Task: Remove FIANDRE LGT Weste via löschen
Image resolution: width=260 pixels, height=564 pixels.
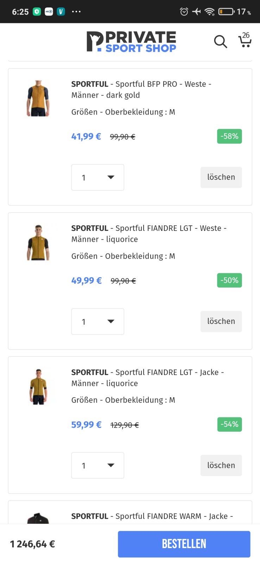Action: coord(221,321)
